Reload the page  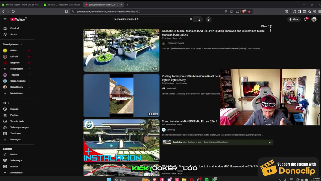[13, 11]
